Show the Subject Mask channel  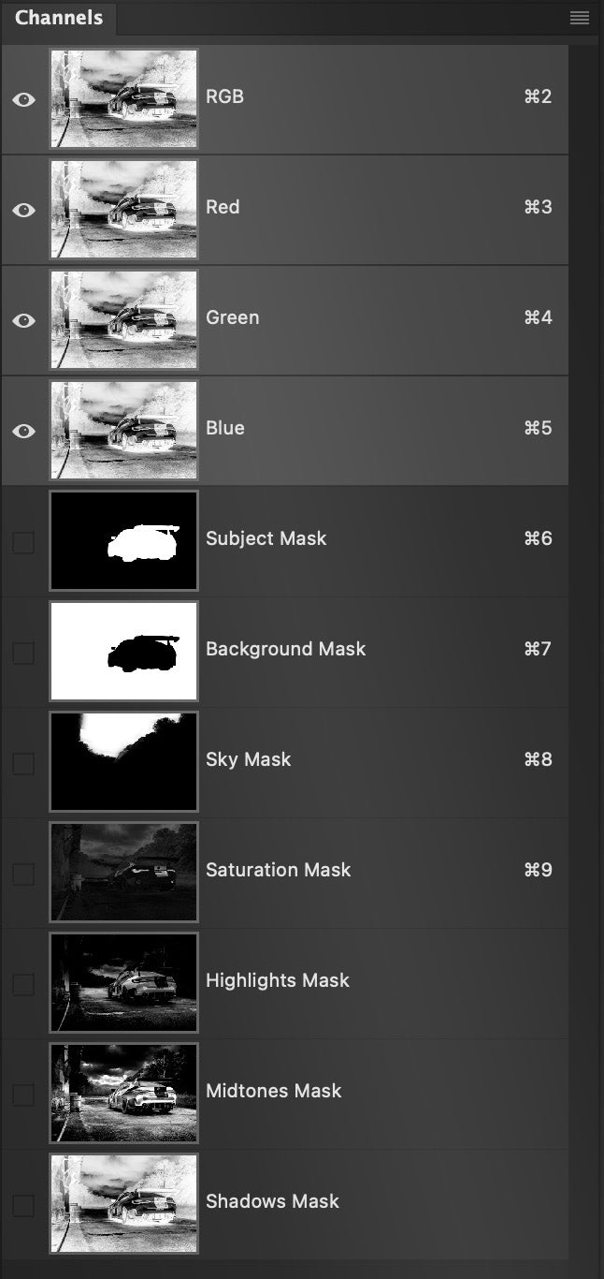click(x=23, y=541)
